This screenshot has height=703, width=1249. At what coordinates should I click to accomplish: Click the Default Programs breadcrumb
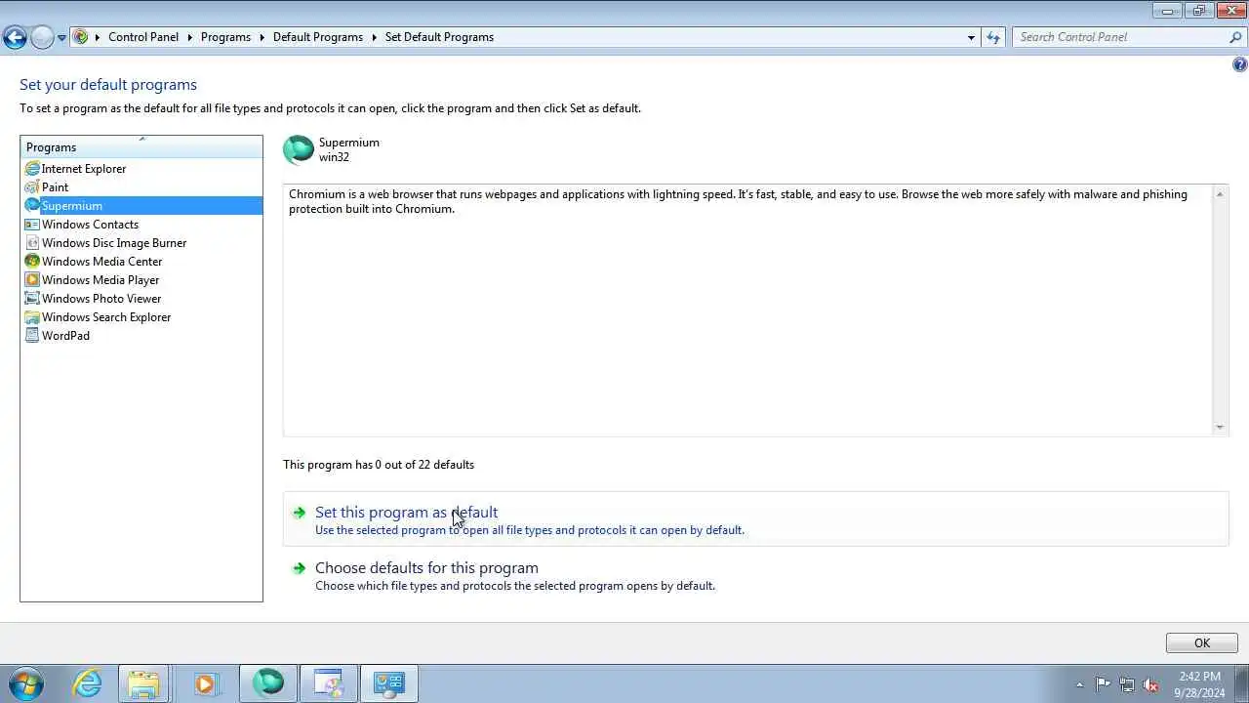318,37
